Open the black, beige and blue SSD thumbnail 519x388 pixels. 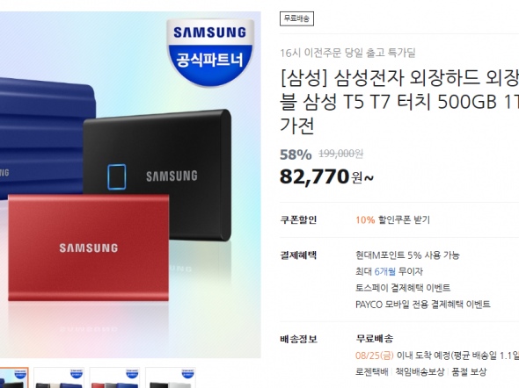point(59,377)
